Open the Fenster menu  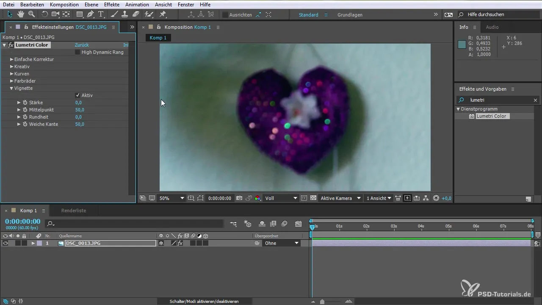tap(187, 4)
